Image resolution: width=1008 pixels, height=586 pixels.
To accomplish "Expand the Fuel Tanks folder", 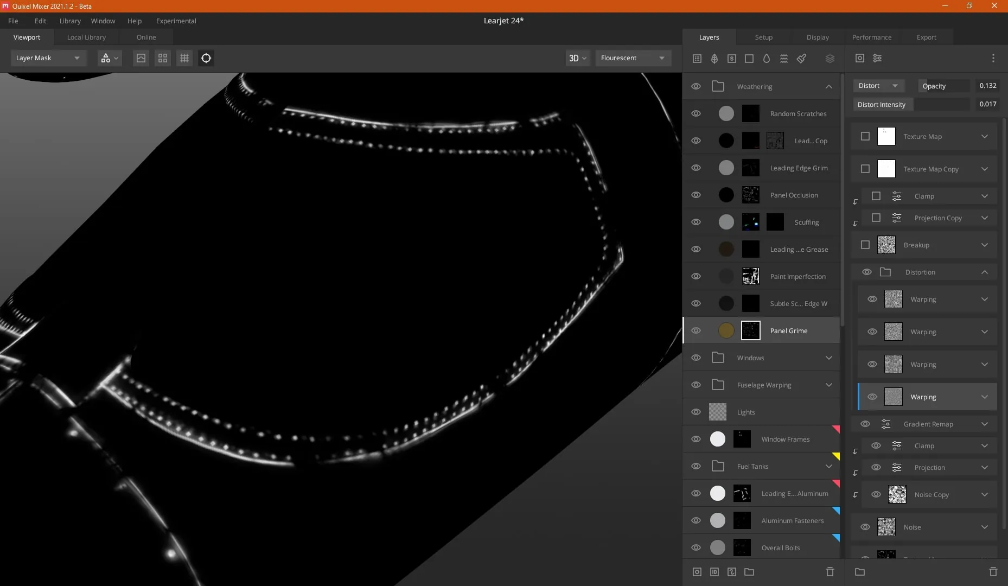I will tap(829, 466).
